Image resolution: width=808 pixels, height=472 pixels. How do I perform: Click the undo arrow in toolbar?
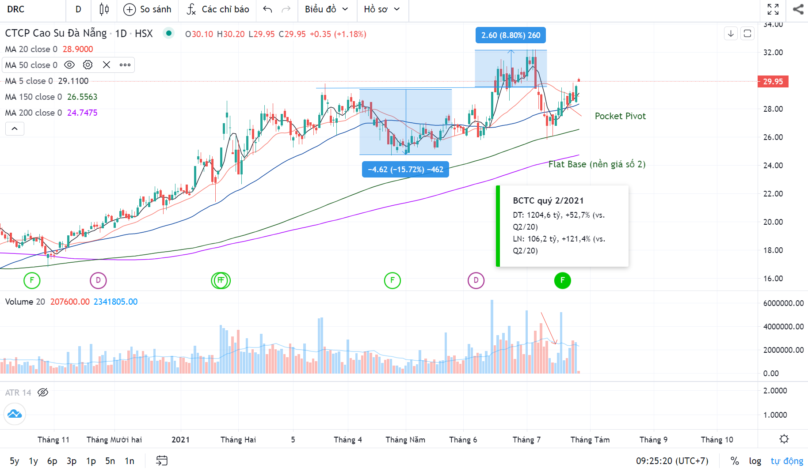267,9
